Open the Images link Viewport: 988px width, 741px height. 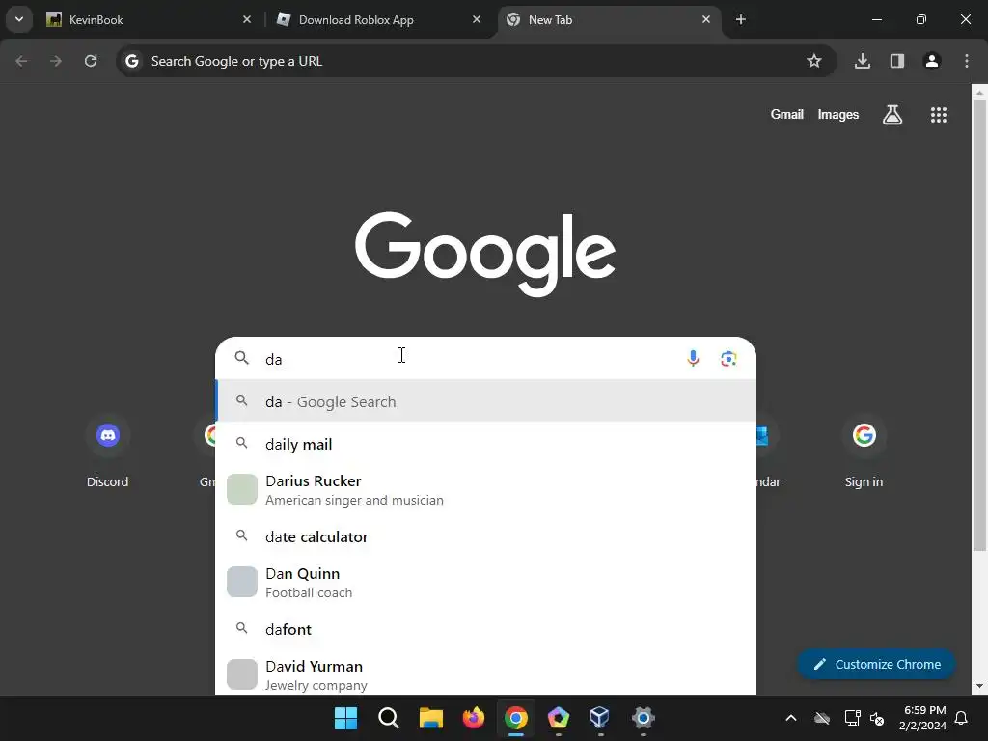click(x=838, y=114)
